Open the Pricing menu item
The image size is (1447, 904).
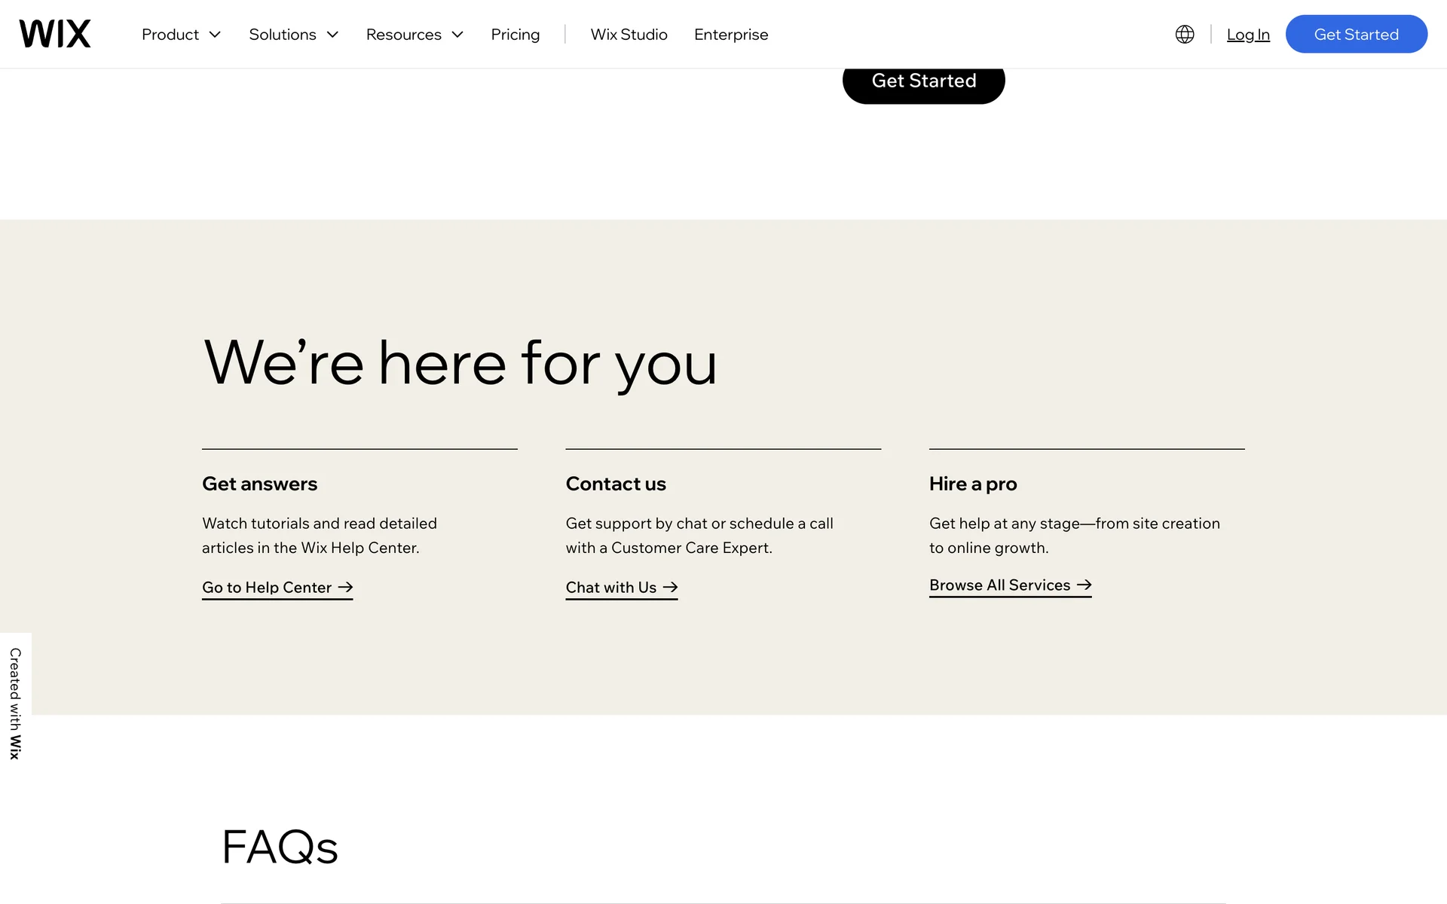pos(515,35)
